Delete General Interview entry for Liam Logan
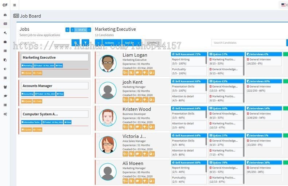Image resolution: width=288 pixels, height=186 pixels. tap(248, 59)
